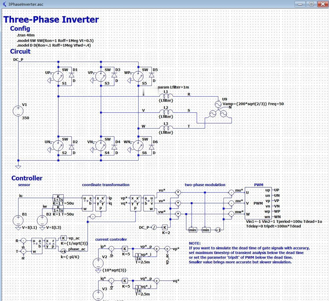Click diode D4 symbol
This screenshot has height=301, width=329.
(x=114, y=147)
